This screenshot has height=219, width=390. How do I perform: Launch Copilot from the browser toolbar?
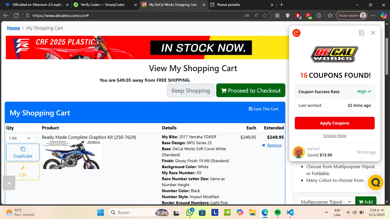[384, 16]
